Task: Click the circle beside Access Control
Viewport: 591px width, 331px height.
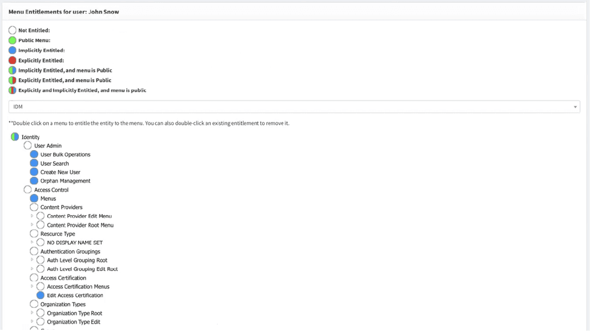Action: click(27, 189)
